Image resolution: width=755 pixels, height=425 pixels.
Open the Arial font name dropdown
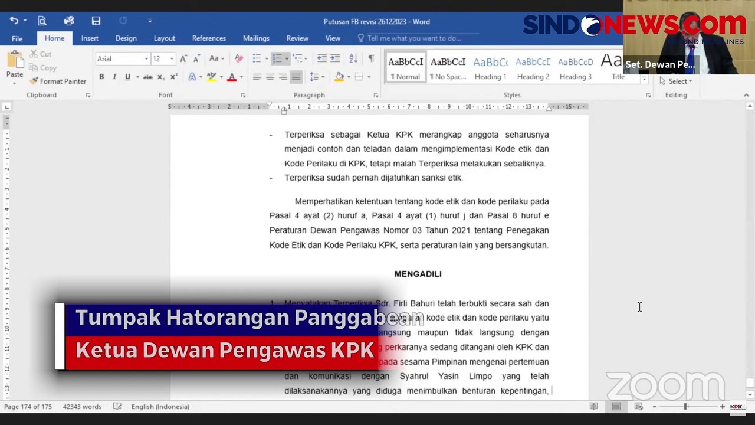coord(146,58)
